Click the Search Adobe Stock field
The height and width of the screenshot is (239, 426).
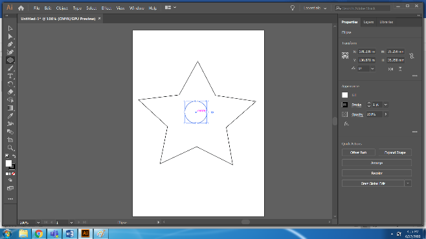pyautogui.click(x=363, y=8)
